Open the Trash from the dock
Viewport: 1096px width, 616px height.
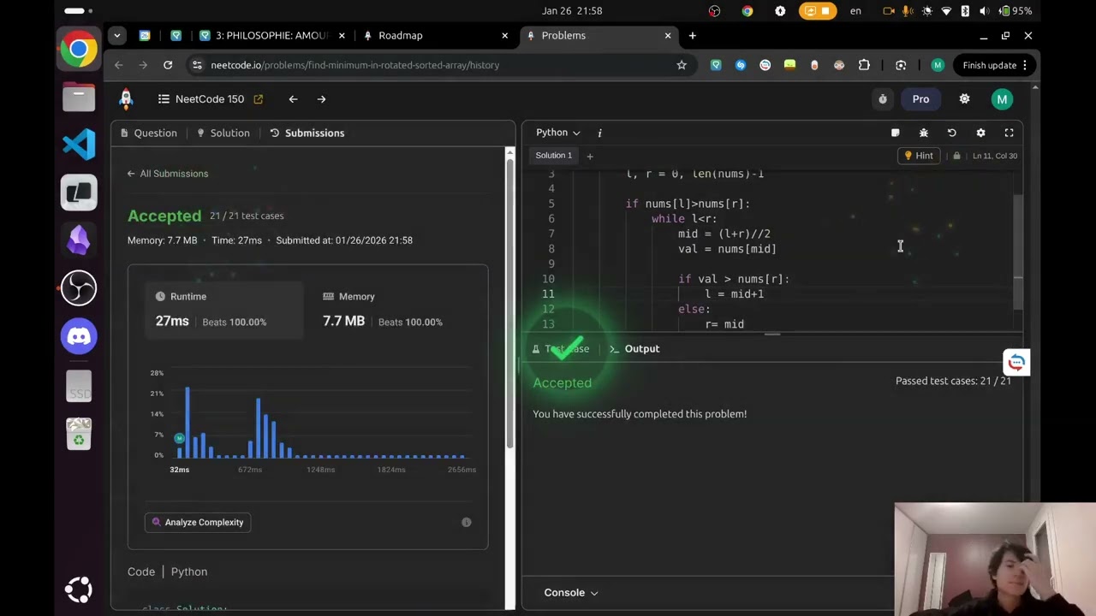[79, 434]
